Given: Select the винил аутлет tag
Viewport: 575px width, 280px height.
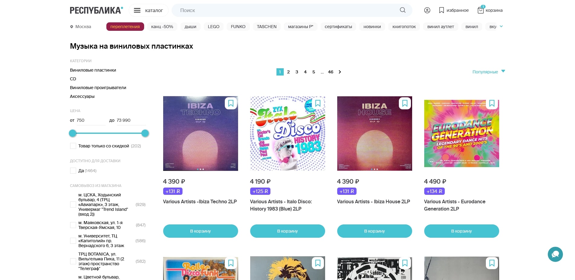Looking at the screenshot, I should 440,27.
